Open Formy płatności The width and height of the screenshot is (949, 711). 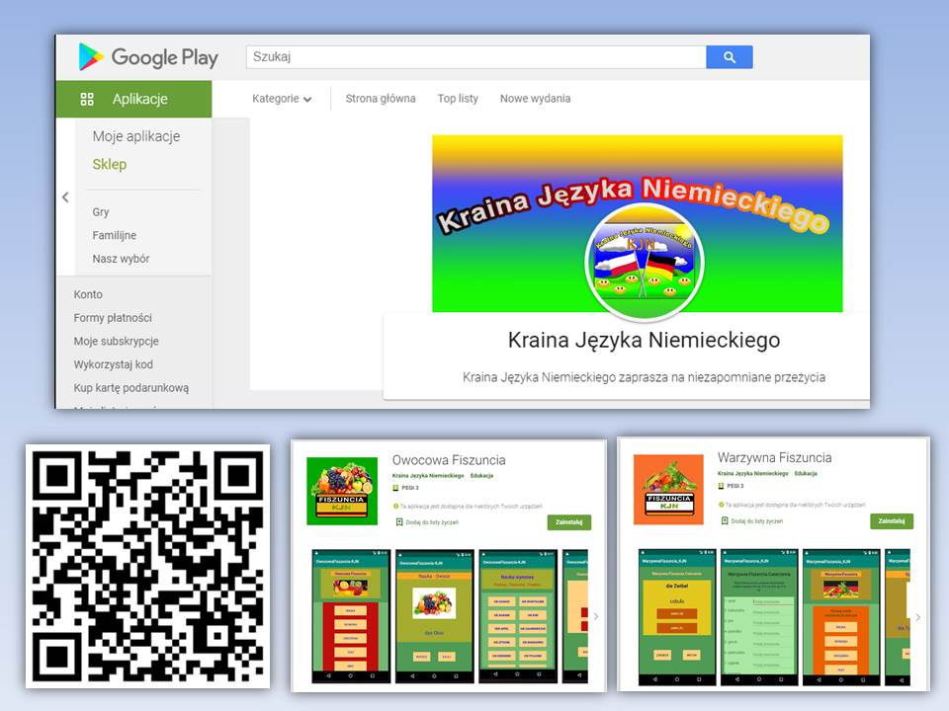(x=113, y=317)
